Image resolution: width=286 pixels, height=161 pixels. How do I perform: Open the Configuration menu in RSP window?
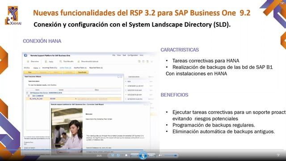pyautogui.click(x=133, y=55)
